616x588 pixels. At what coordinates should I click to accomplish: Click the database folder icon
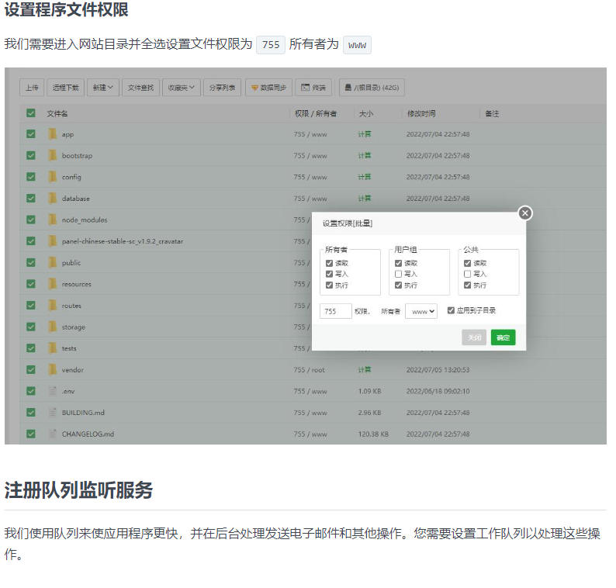52,199
